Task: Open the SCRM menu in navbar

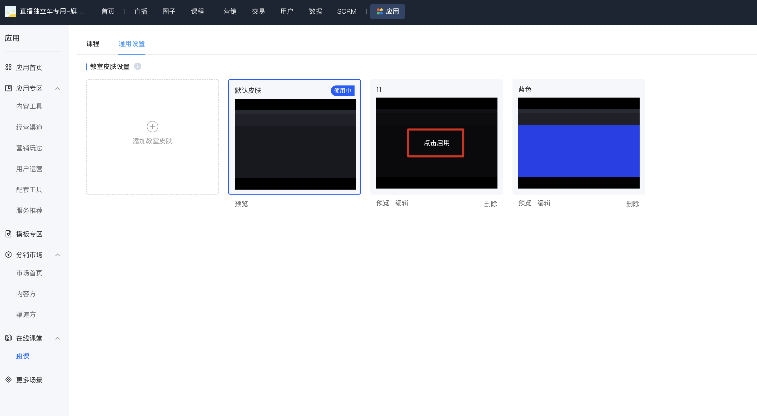Action: (346, 12)
